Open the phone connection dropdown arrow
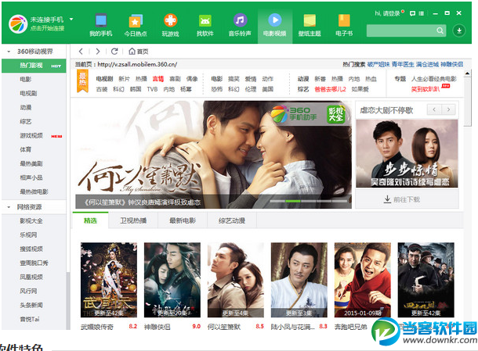This screenshot has height=351, width=478. tap(71, 20)
